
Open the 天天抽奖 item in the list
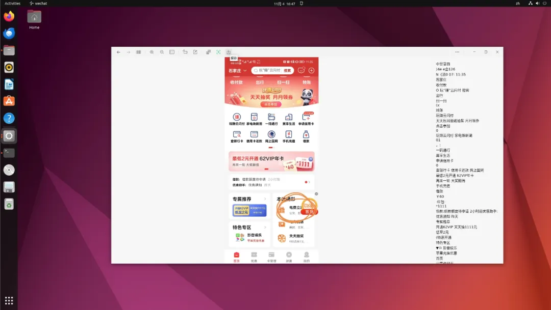pos(292,238)
